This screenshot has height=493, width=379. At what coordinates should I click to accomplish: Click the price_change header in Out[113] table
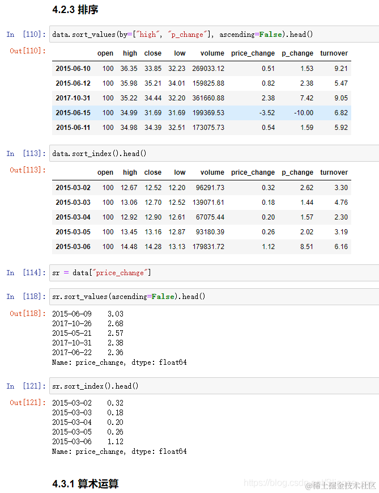click(253, 172)
